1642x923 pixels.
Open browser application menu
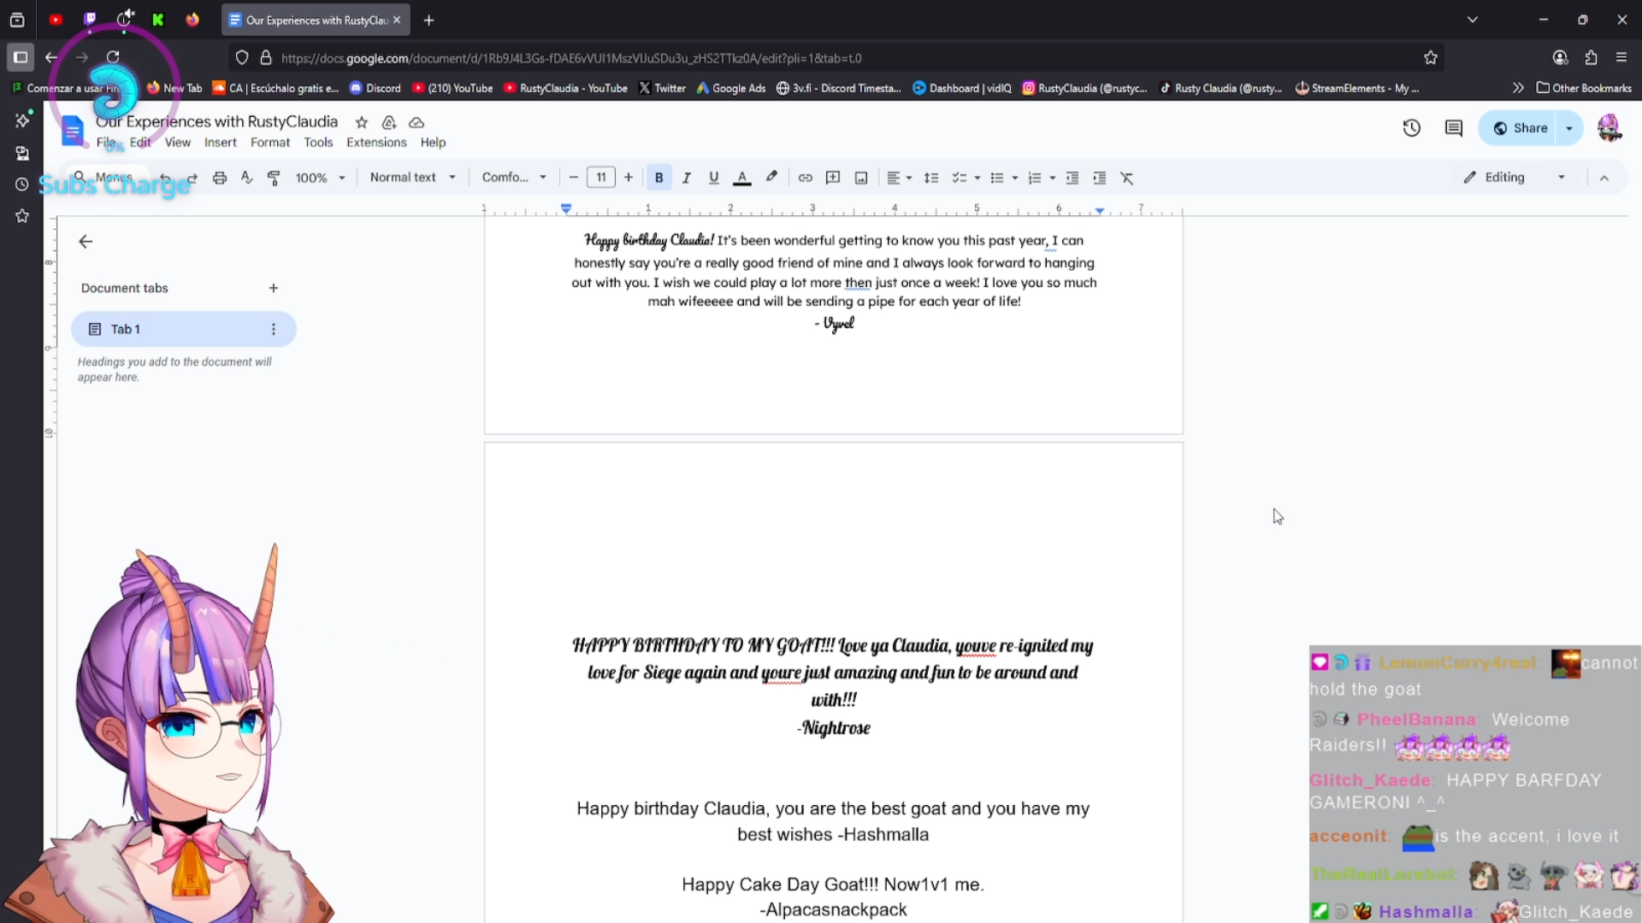pyautogui.click(x=1621, y=57)
